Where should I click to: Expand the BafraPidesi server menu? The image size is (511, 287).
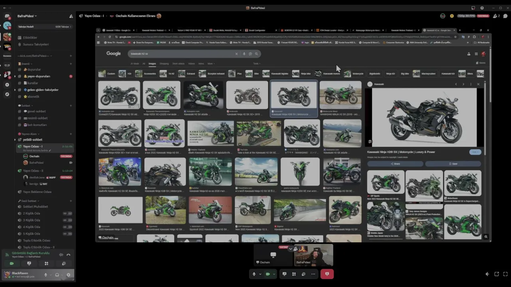coord(27,16)
